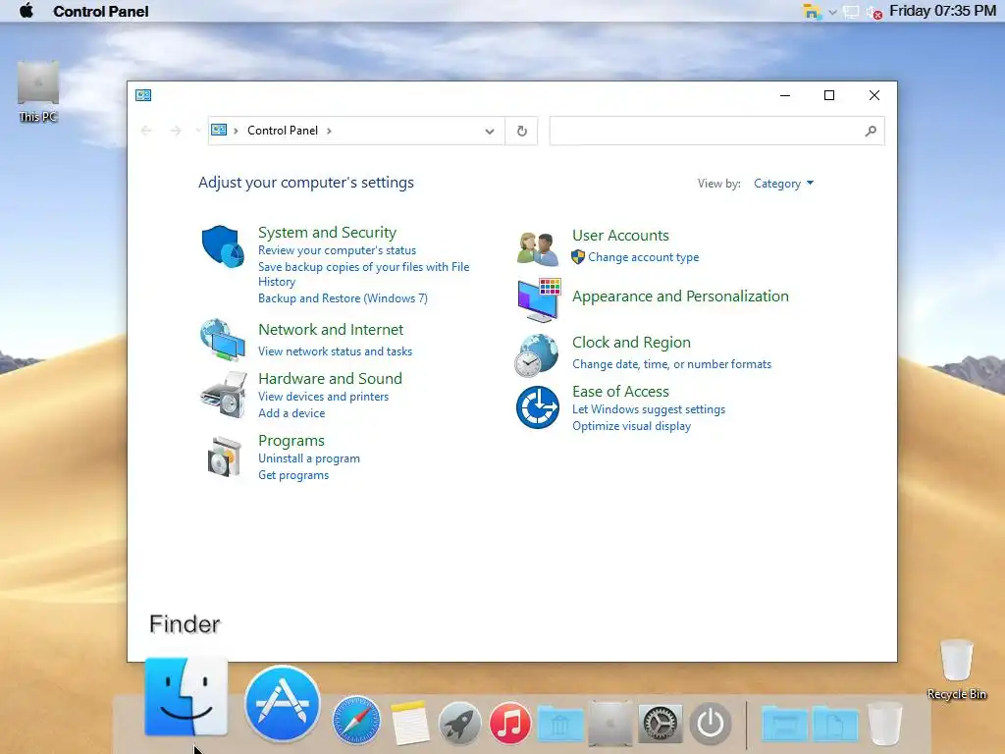Click Let Windows suggest settings
1005x754 pixels.
click(649, 409)
